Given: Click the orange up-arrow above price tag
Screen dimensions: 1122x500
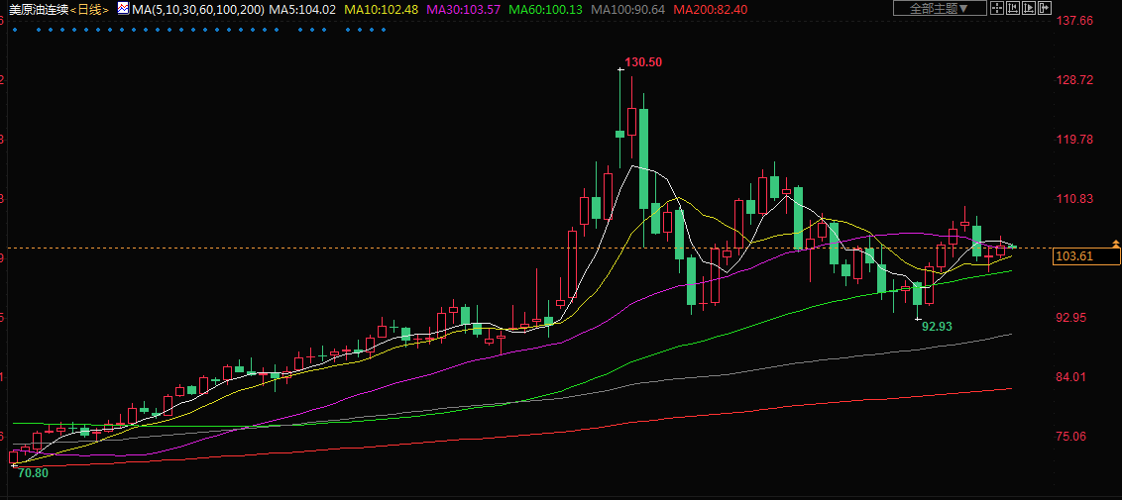Looking at the screenshot, I should 1117,243.
